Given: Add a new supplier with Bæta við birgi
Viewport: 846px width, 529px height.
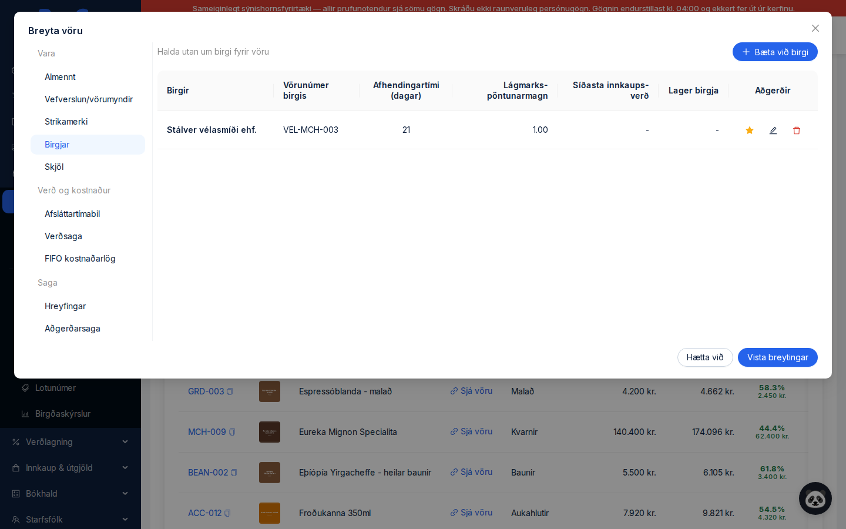Looking at the screenshot, I should (775, 52).
